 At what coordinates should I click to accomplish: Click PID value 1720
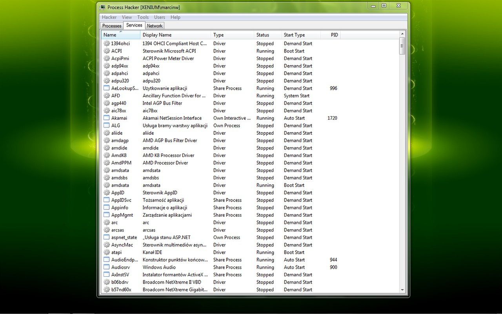[332, 118]
